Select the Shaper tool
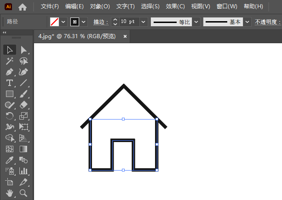 pos(10,105)
